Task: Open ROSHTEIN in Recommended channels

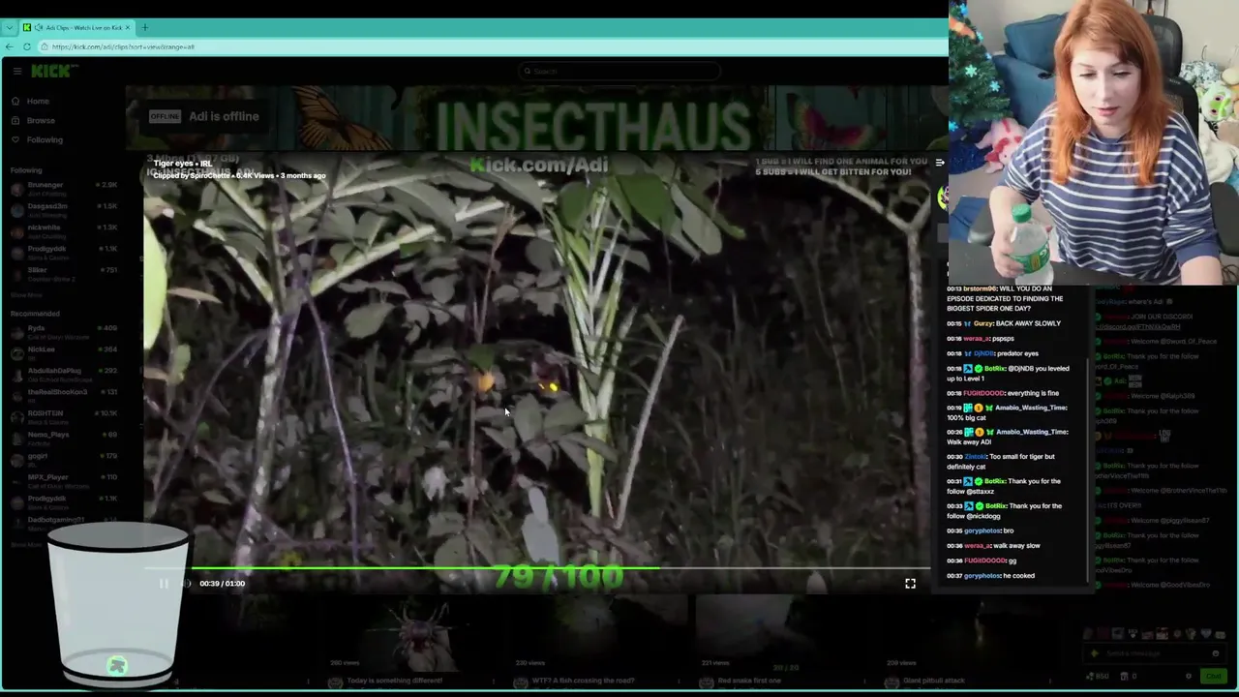Action: click(63, 416)
